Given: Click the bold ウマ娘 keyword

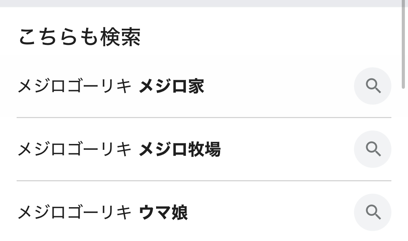Looking at the screenshot, I should click(163, 212).
